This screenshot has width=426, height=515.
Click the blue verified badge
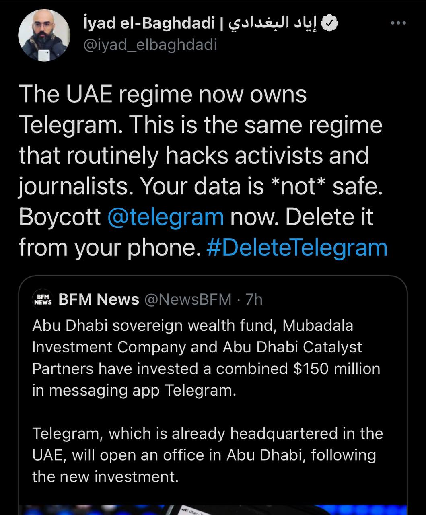coord(330,24)
